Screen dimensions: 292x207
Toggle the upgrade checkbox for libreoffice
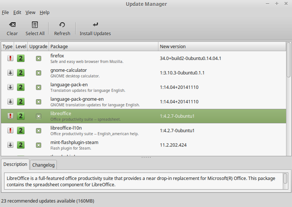[x=39, y=116]
